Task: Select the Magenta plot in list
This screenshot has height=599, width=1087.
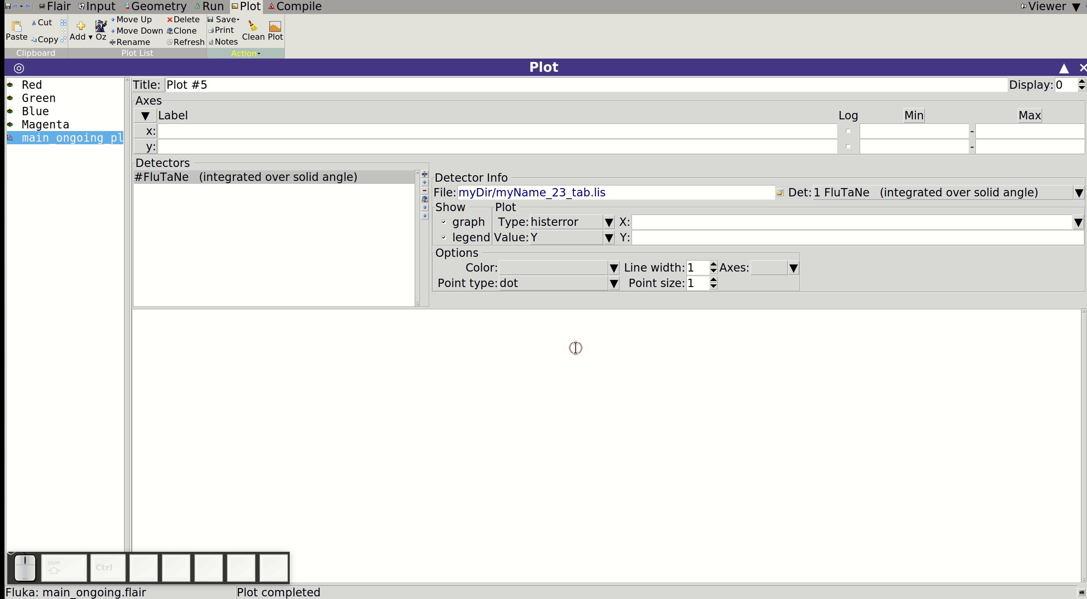Action: click(45, 125)
